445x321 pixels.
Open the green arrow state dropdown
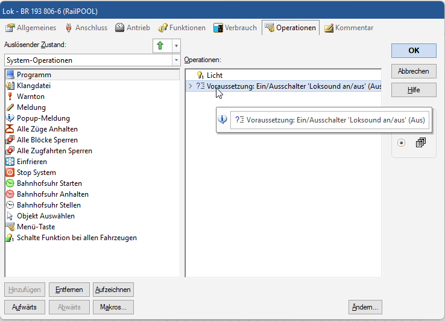tap(175, 46)
